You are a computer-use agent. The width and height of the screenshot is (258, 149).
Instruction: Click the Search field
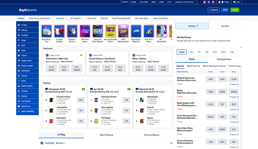click(214, 10)
